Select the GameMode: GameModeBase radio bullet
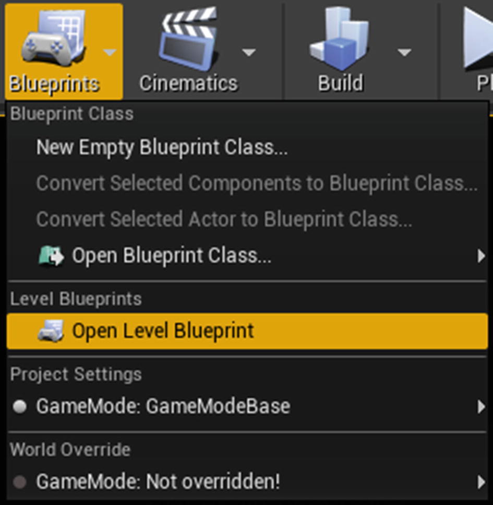This screenshot has width=493, height=505. pyautogui.click(x=19, y=406)
